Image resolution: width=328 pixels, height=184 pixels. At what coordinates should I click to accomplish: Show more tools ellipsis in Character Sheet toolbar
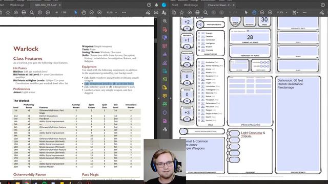point(304,12)
